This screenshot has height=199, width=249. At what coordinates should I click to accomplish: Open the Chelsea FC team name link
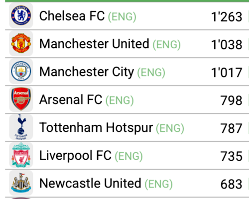pos(72,16)
